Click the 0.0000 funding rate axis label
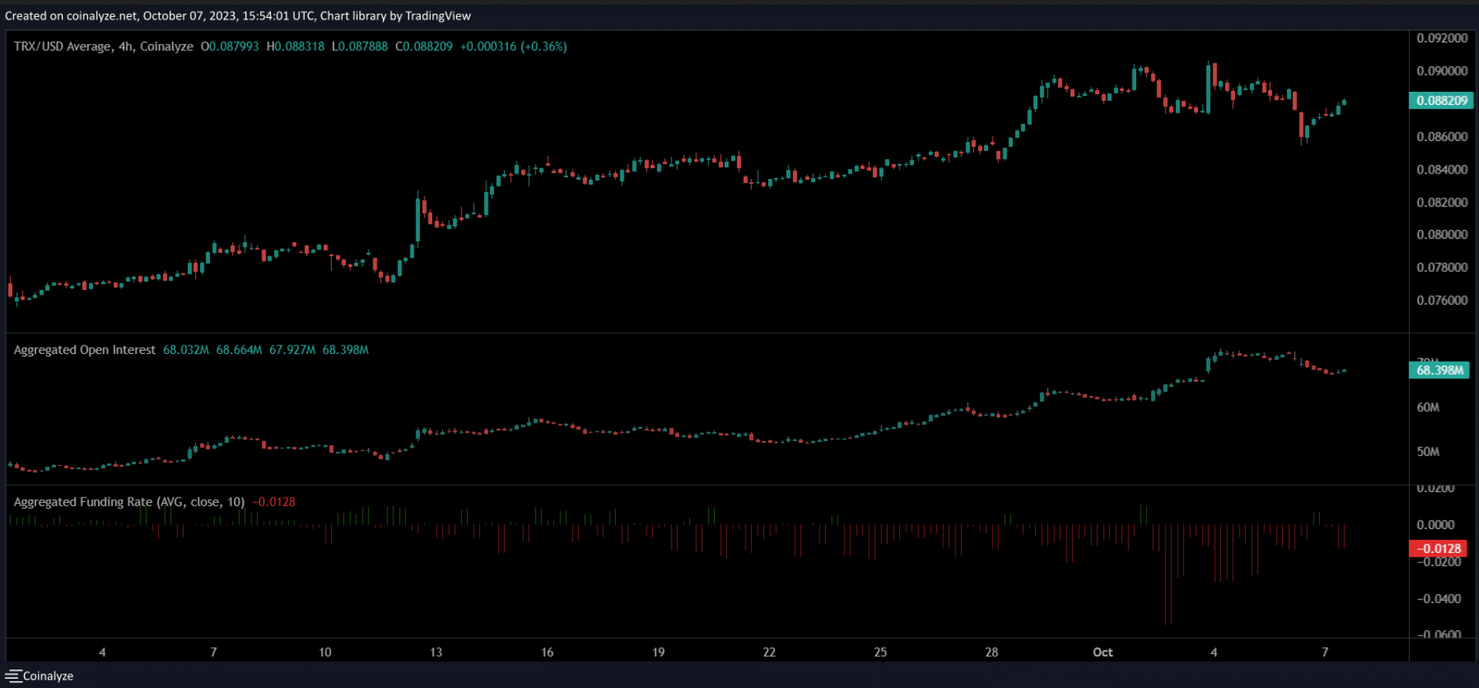Screen dimensions: 1479x688 [1436, 525]
